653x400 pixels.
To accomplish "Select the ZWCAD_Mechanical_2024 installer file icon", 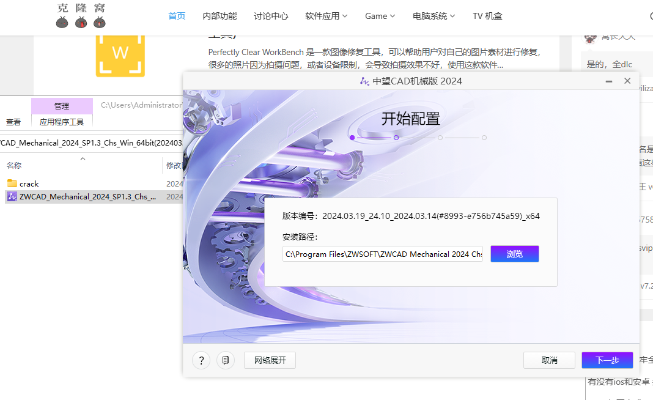I will [x=12, y=197].
